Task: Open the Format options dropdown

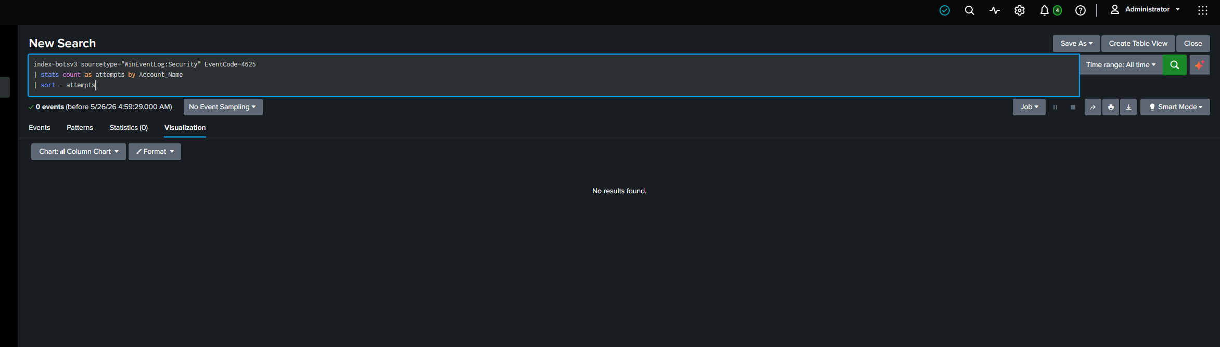Action: [155, 152]
